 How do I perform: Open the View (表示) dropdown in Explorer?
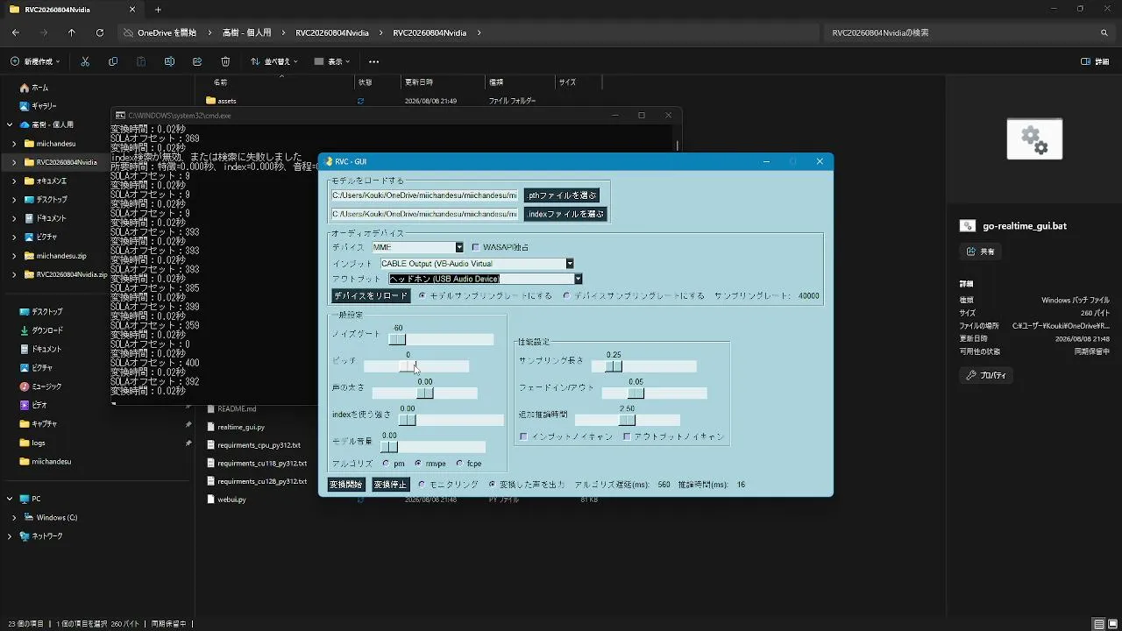tap(332, 61)
